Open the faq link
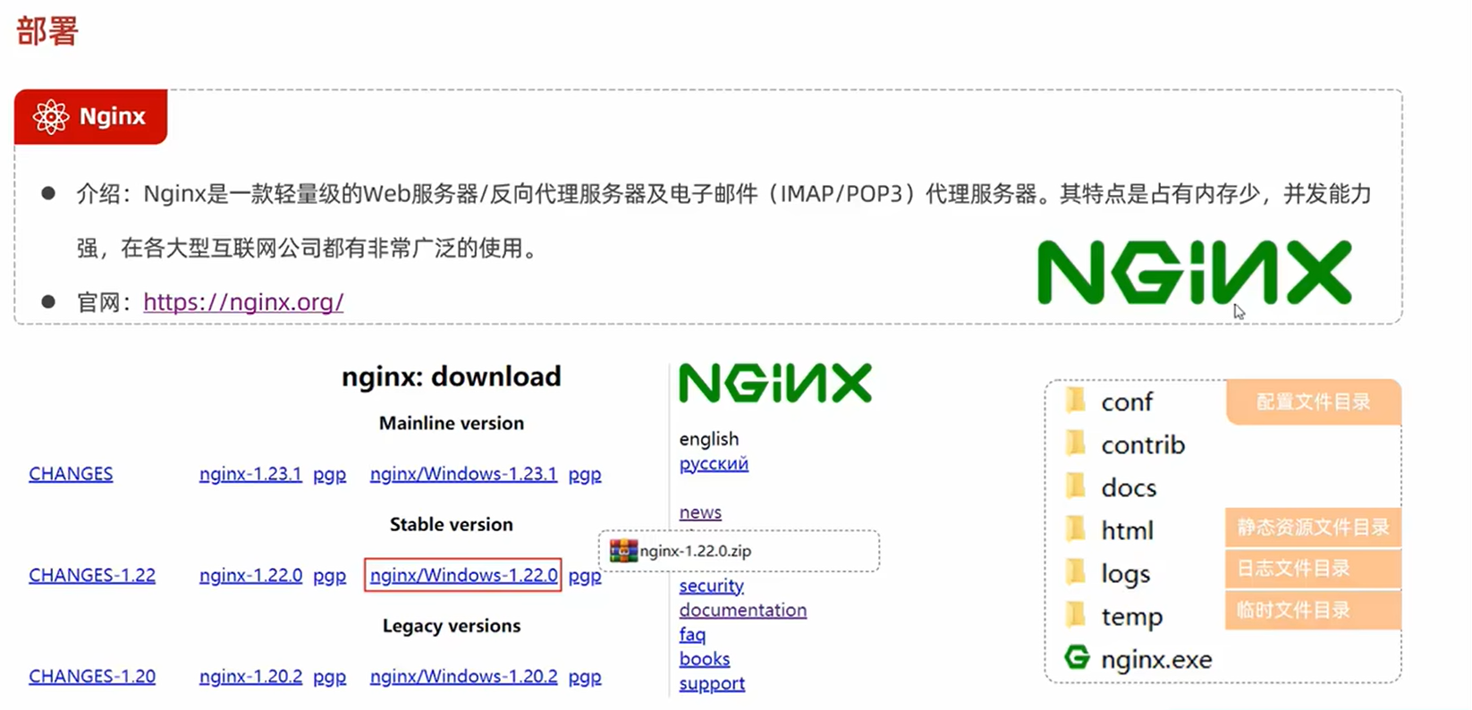Image resolution: width=1472 pixels, height=710 pixels. coord(692,634)
